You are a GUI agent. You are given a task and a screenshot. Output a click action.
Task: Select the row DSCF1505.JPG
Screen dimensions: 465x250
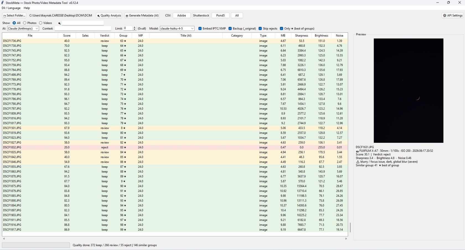[x=175, y=181]
